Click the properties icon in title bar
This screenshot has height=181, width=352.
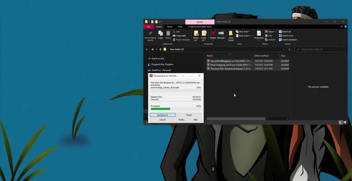152,22
